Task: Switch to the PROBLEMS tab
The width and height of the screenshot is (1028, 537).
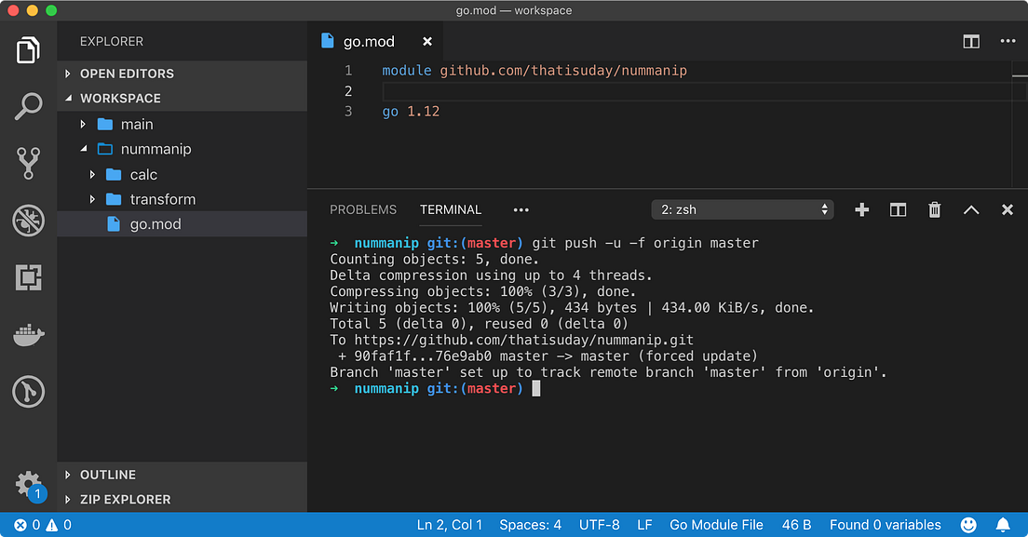Action: tap(363, 209)
